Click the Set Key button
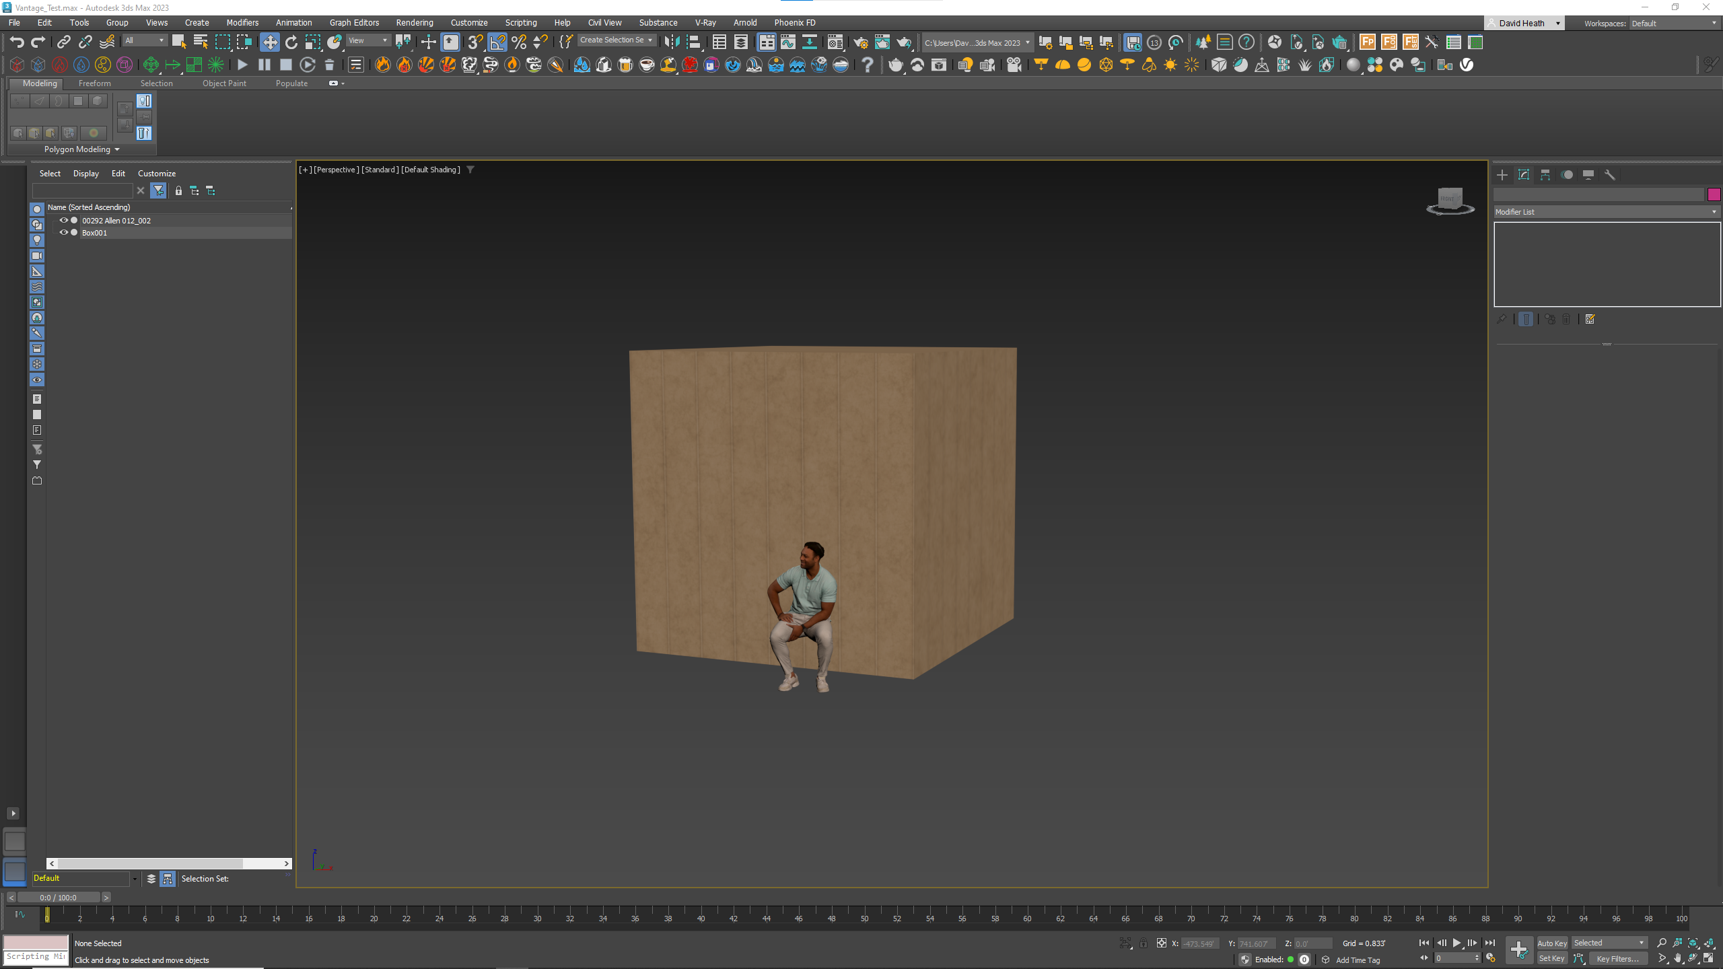The width and height of the screenshot is (1723, 969). (x=1552, y=959)
